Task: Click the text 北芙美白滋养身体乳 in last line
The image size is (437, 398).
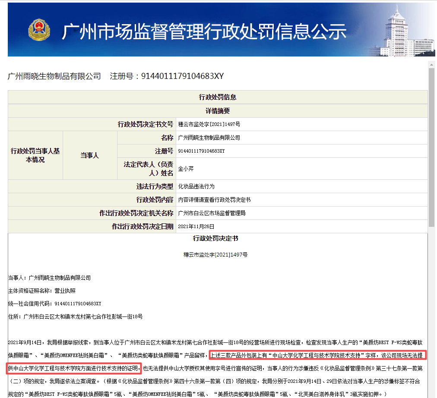Action: (x=322, y=394)
